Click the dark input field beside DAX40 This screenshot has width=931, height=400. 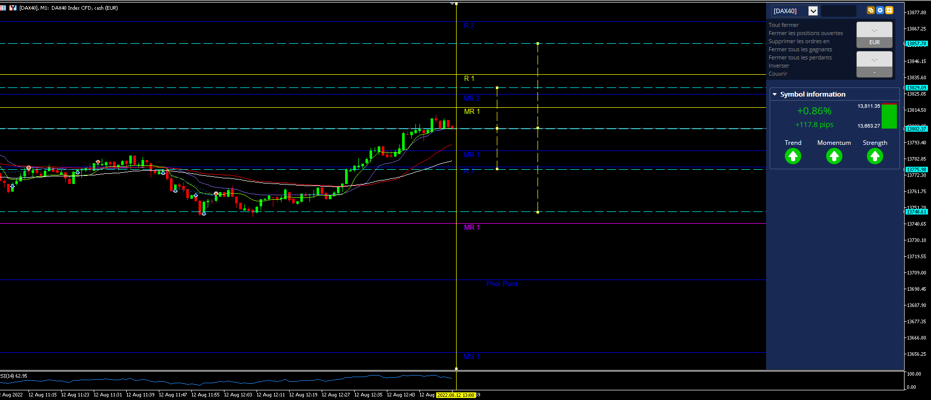[x=838, y=11]
